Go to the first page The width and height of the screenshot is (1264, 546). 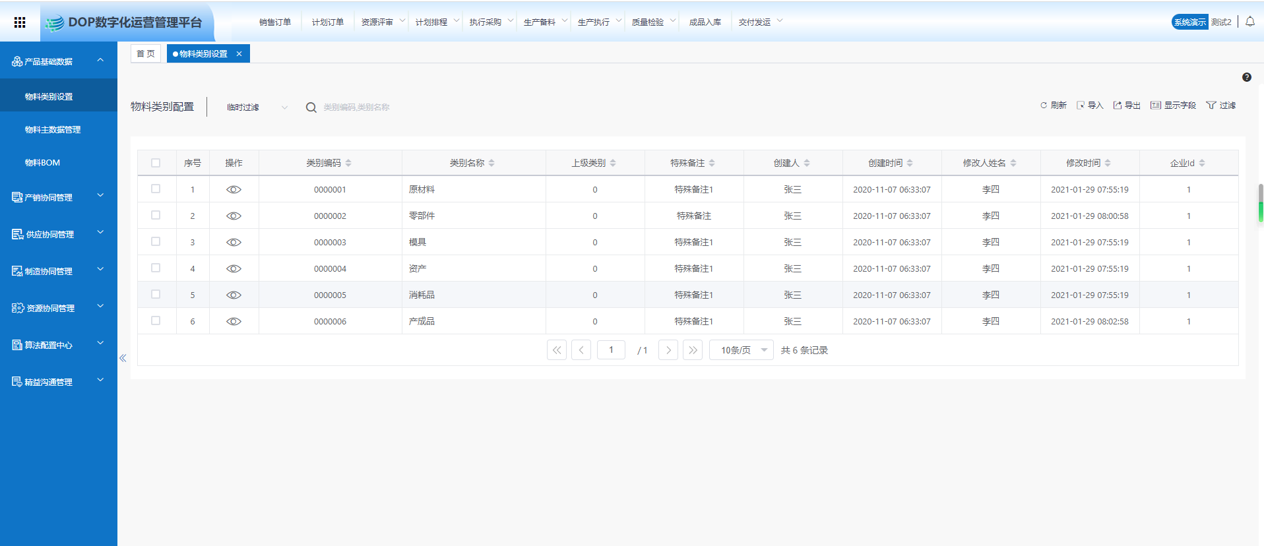[x=557, y=350]
